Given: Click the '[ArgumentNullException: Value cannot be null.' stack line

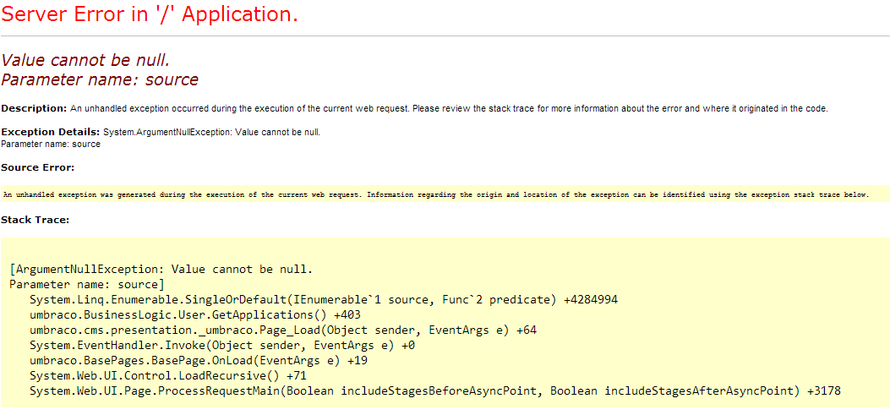Looking at the screenshot, I should pos(161,269).
